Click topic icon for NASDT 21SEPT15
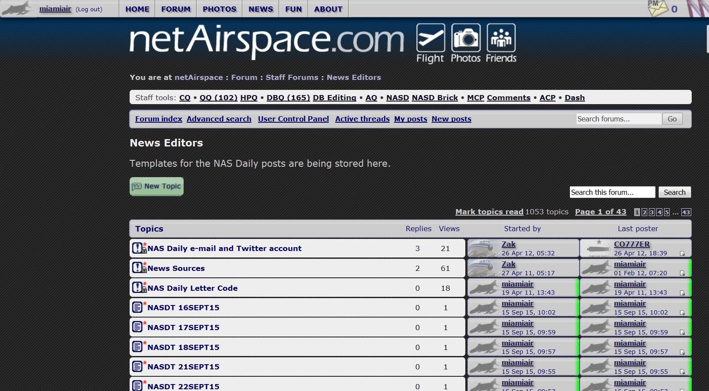 click(x=139, y=366)
